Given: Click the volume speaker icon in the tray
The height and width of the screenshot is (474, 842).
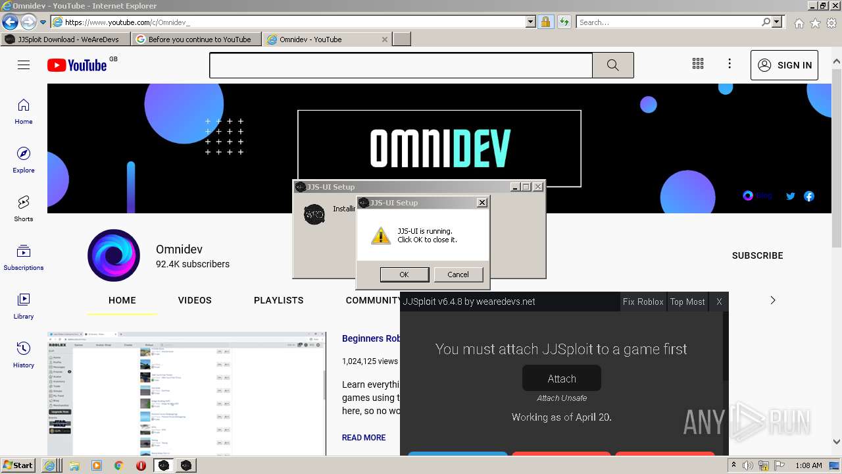Looking at the screenshot, I should (748, 465).
